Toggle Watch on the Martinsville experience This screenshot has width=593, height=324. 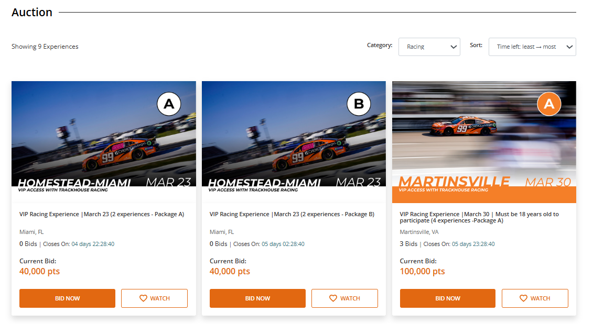pyautogui.click(x=535, y=298)
